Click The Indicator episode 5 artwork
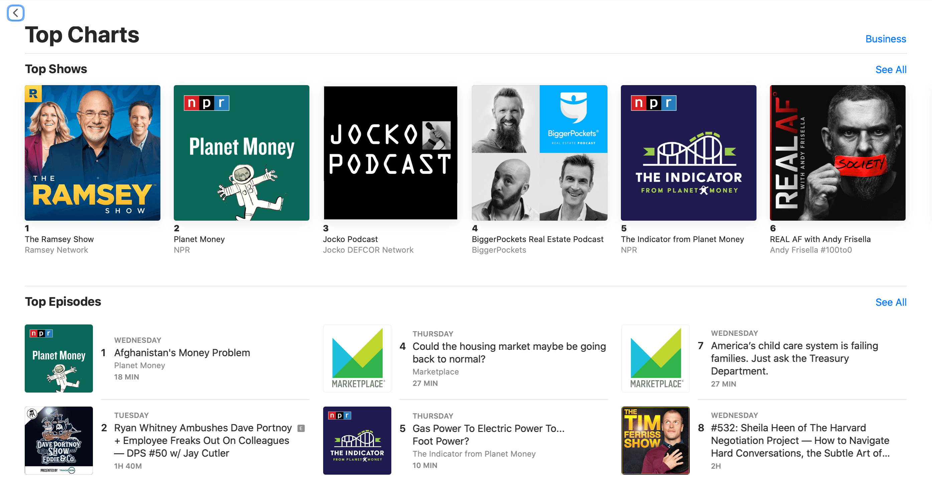The image size is (932, 477). (x=357, y=440)
